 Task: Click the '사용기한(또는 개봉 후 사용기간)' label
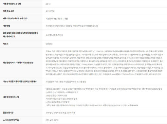click(15, 18)
